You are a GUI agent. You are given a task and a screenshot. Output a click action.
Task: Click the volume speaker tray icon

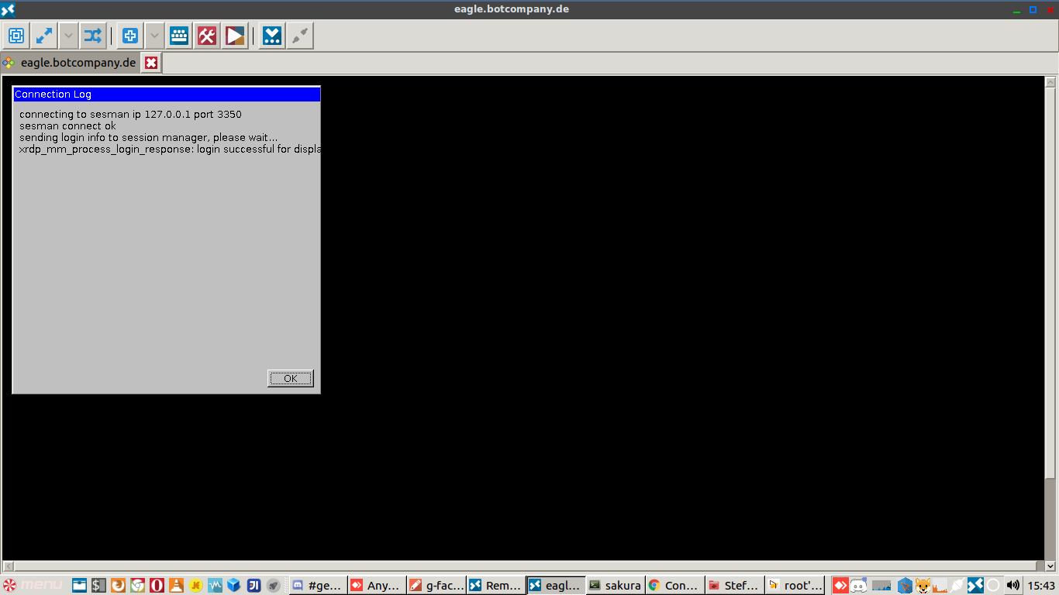[x=1012, y=585]
